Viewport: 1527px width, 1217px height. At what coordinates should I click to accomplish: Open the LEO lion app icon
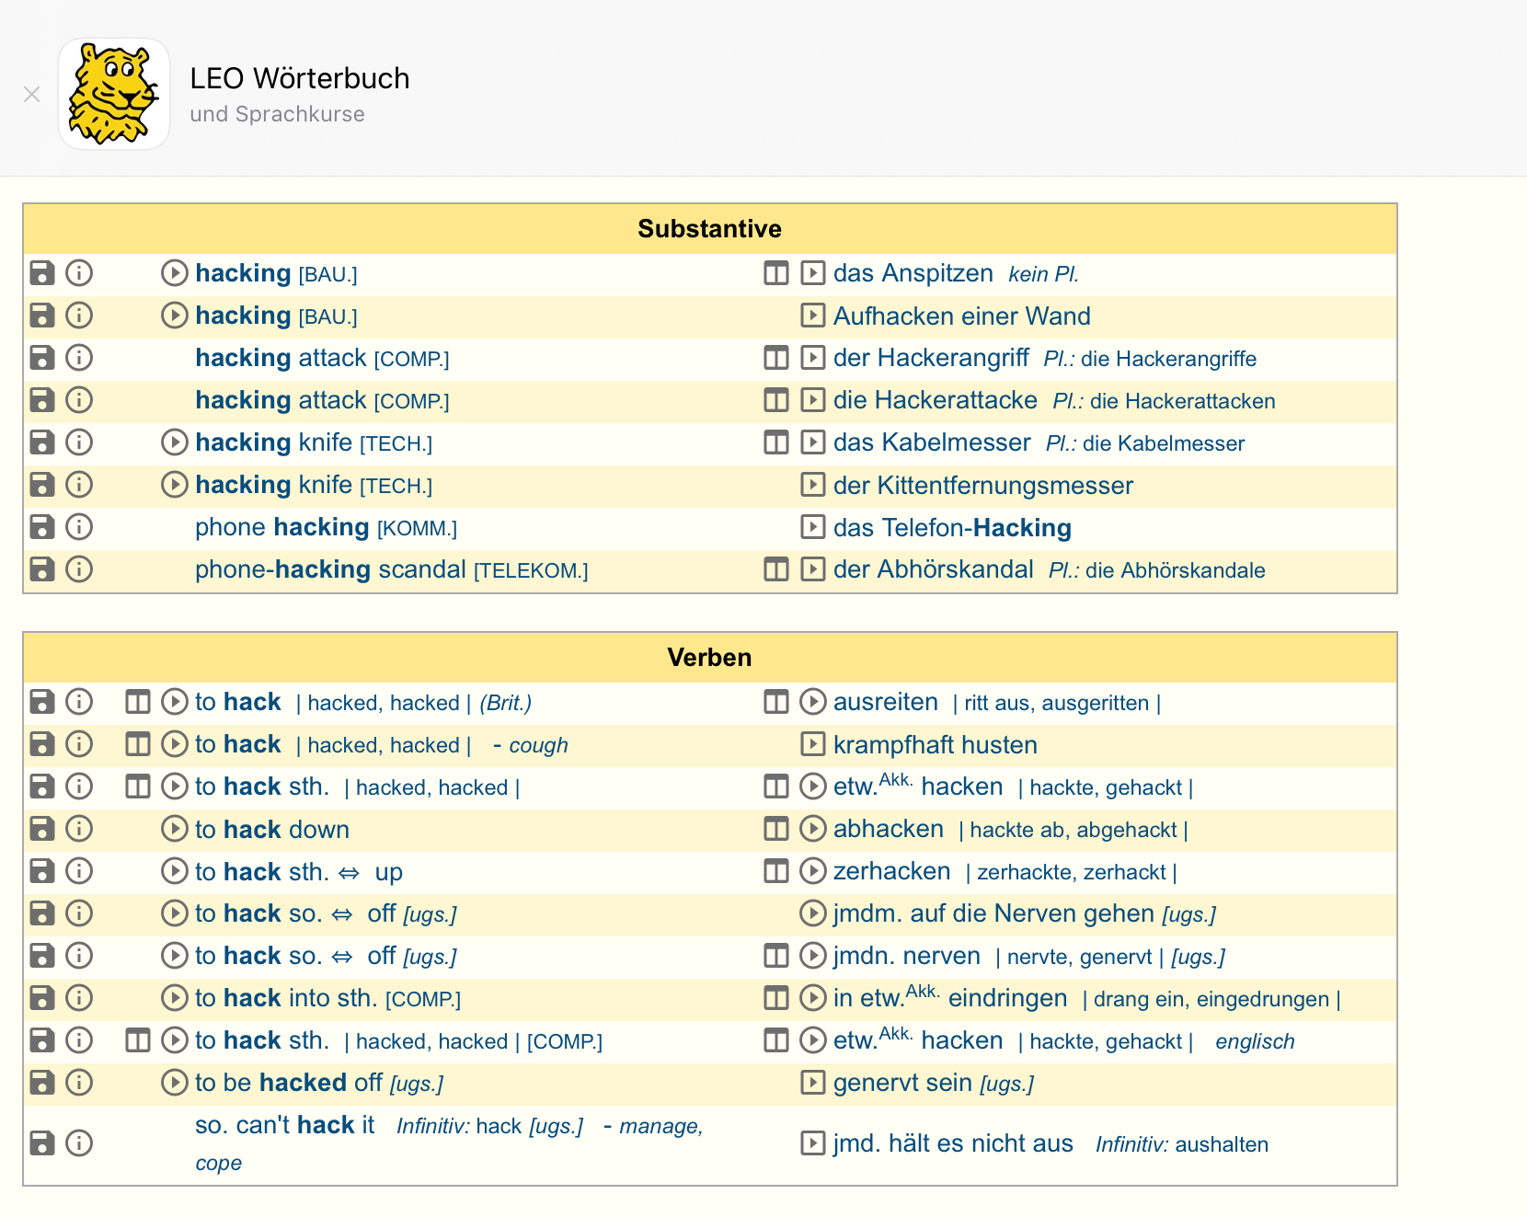coord(114,94)
